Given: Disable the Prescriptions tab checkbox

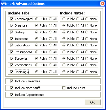Looking at the screenshot, I should click(x=12, y=52).
